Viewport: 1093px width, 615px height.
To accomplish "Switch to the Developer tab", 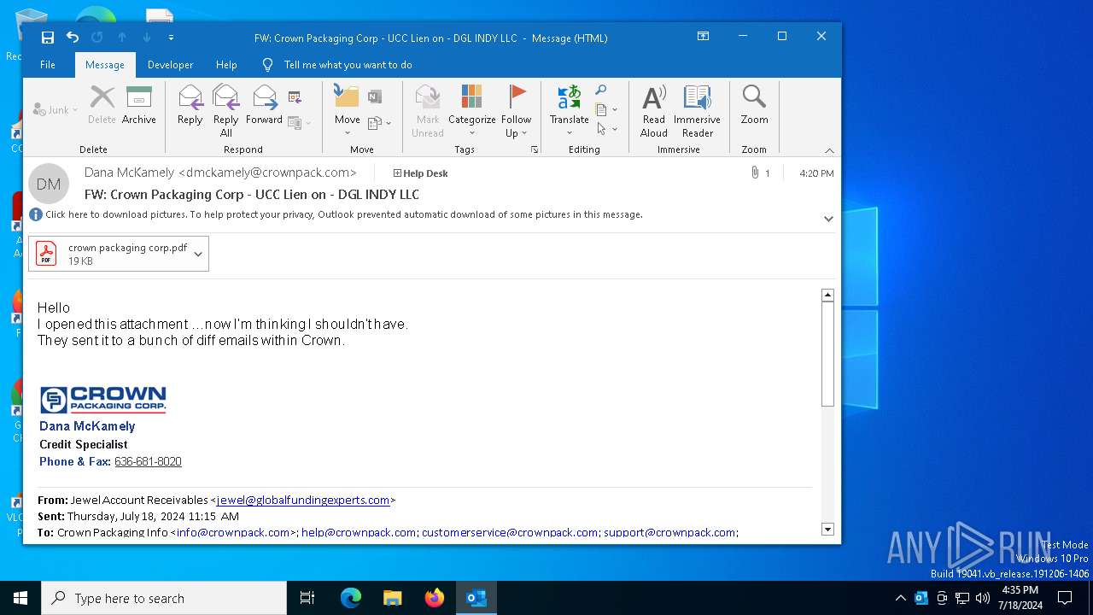I will point(170,65).
